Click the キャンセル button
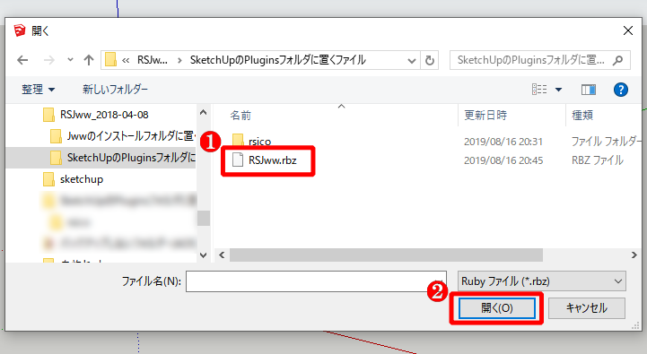 click(586, 308)
